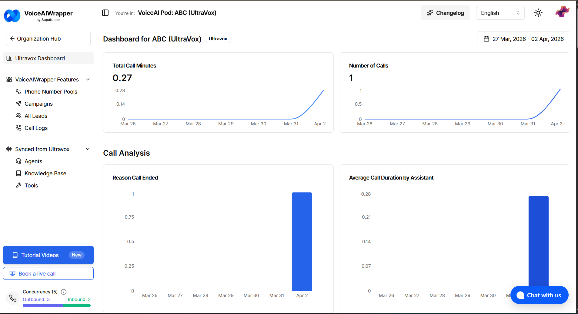Collapse the VoiceAIWrapper Features section
578x314 pixels.
click(88, 79)
